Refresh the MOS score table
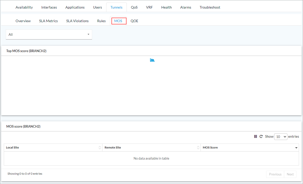Image resolution: width=303 pixels, height=184 pixels. click(x=261, y=136)
